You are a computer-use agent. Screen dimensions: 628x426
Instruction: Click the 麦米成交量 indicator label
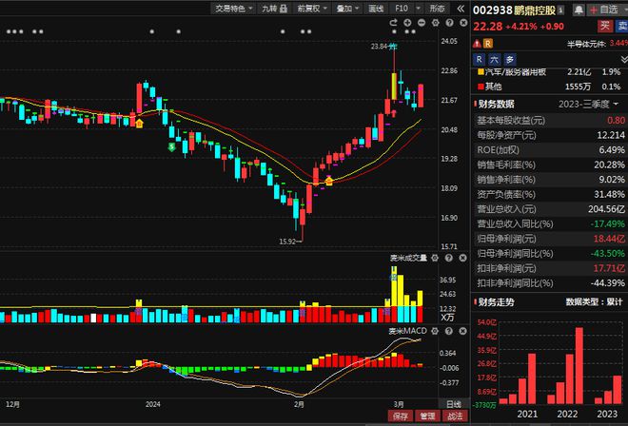tap(408, 258)
